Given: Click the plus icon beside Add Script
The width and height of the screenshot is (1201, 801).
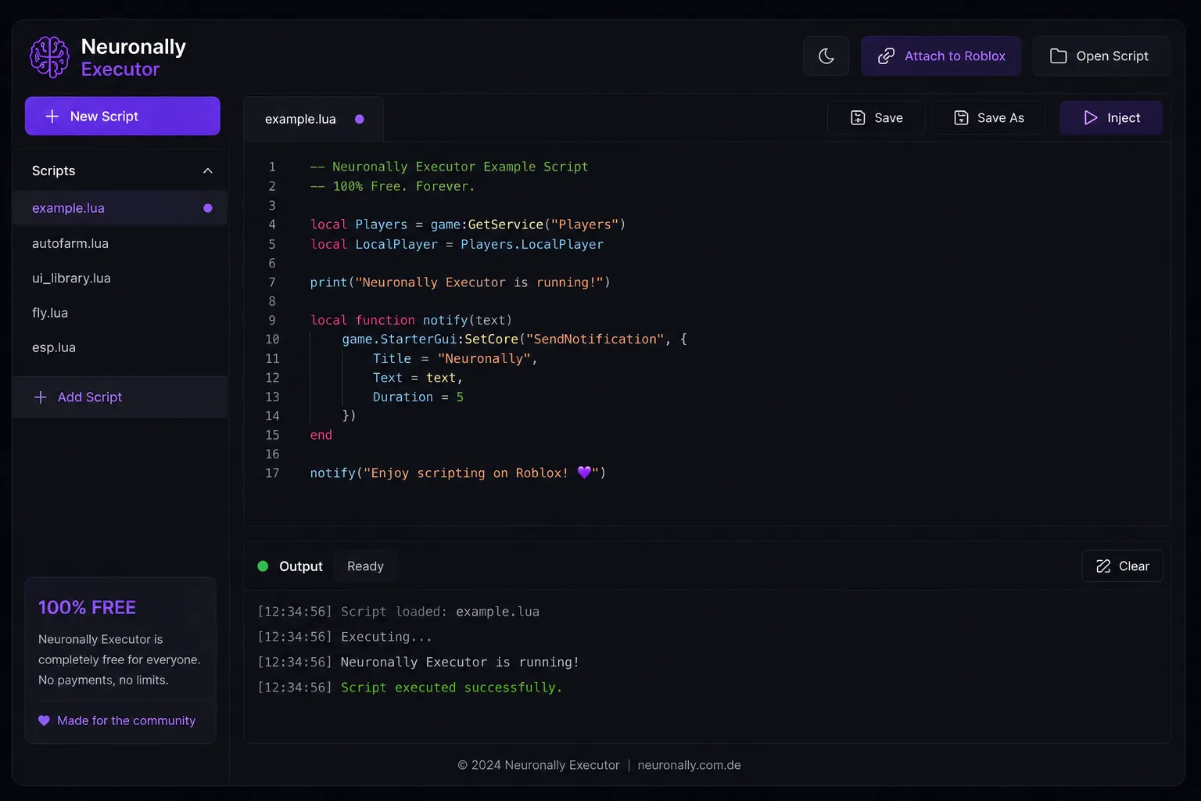Looking at the screenshot, I should click(41, 397).
